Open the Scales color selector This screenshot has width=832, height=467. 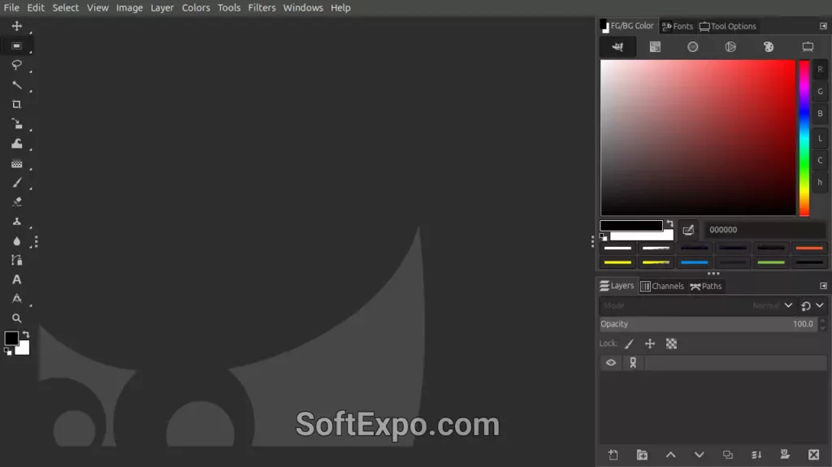point(808,47)
